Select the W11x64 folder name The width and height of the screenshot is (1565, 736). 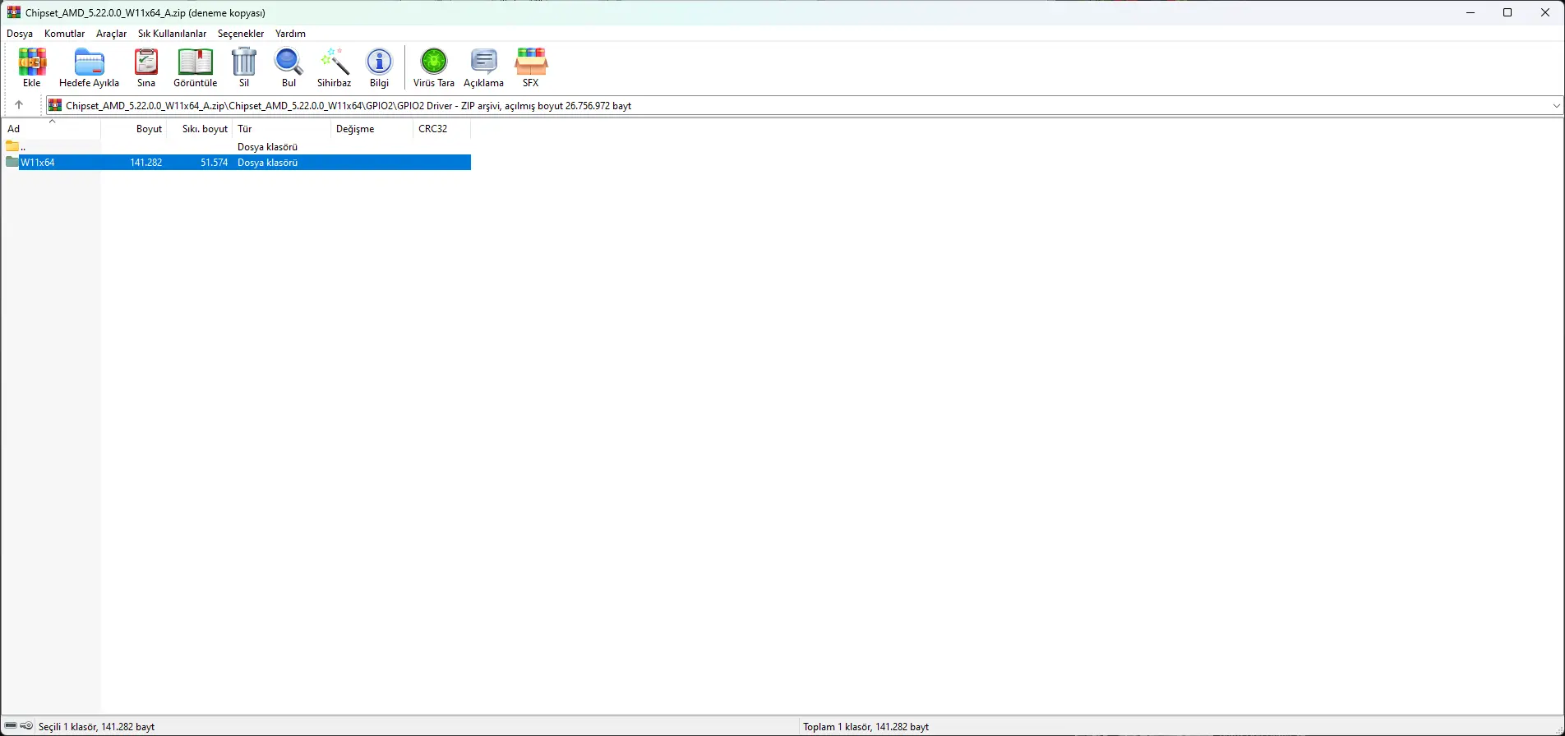[x=38, y=163]
